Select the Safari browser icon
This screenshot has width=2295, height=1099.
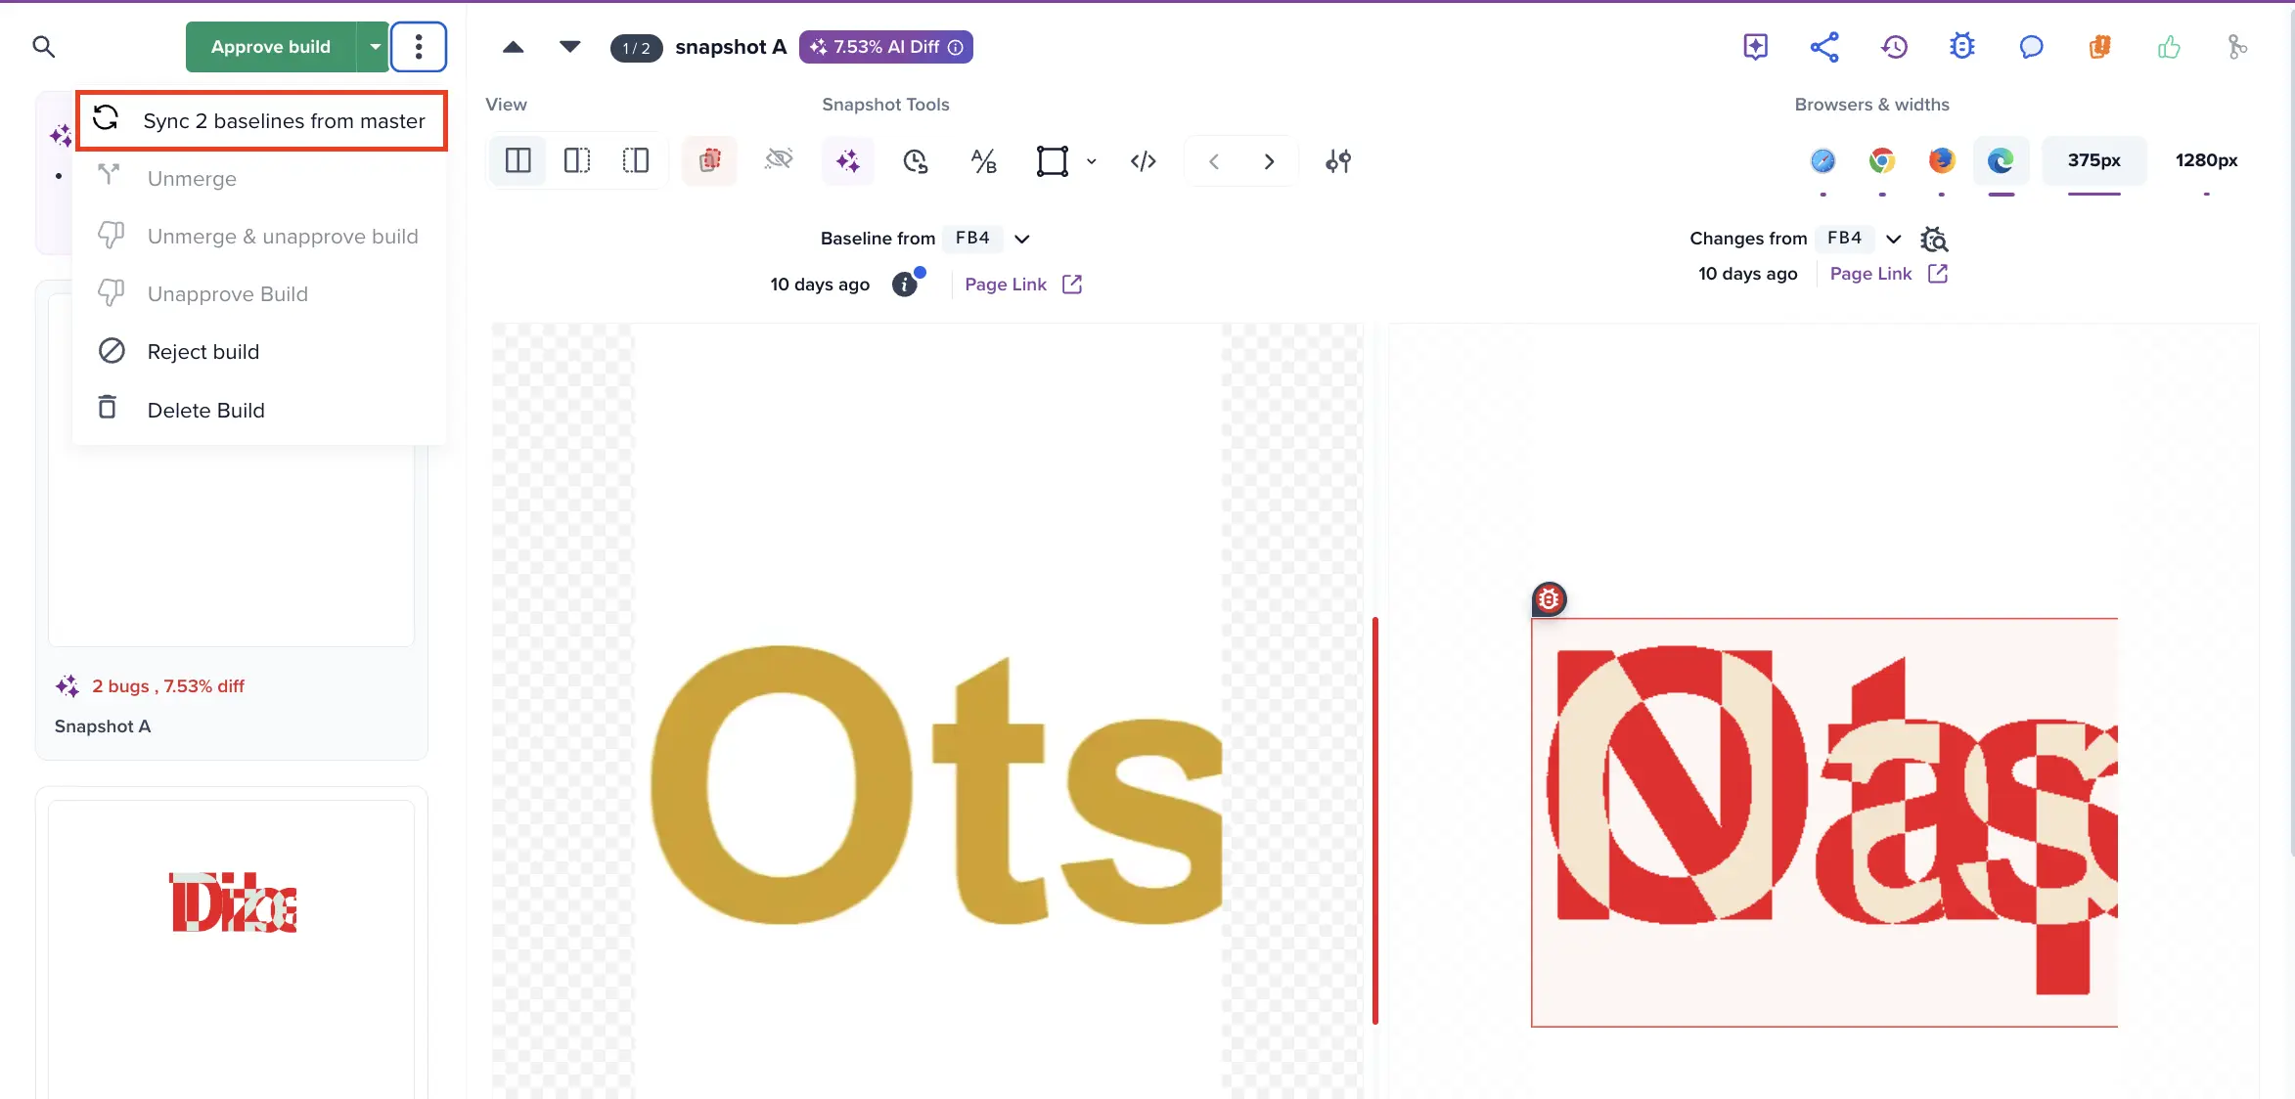1822,160
